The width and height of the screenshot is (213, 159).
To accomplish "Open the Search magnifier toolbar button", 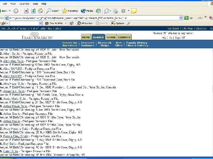I will [x=53, y=11].
